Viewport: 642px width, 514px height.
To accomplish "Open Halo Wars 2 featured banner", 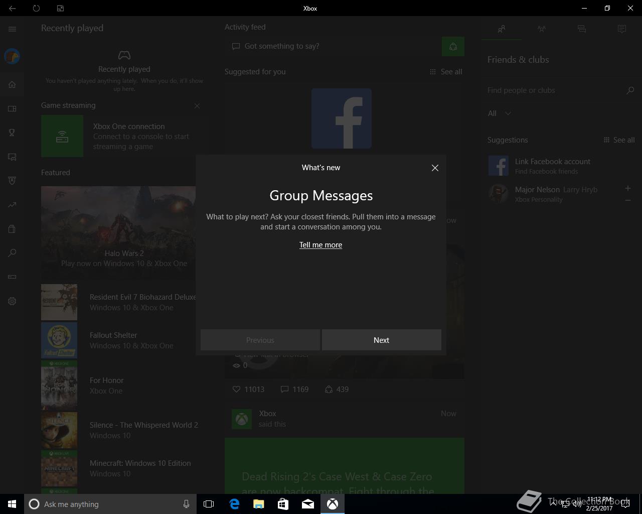I will (x=118, y=233).
